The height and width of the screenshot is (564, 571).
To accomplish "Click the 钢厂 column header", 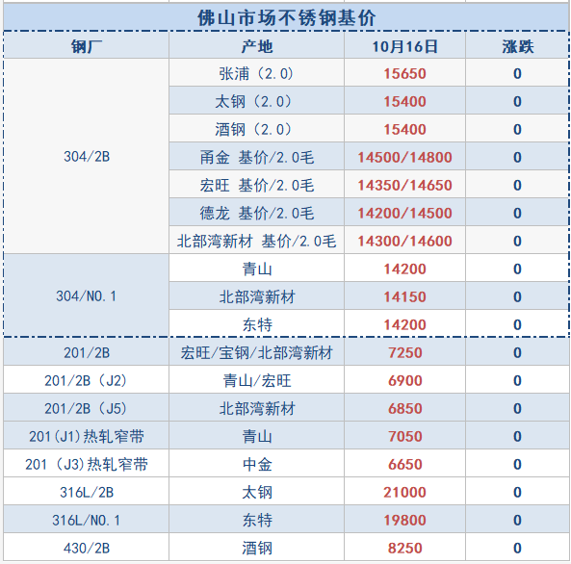I will tap(87, 46).
